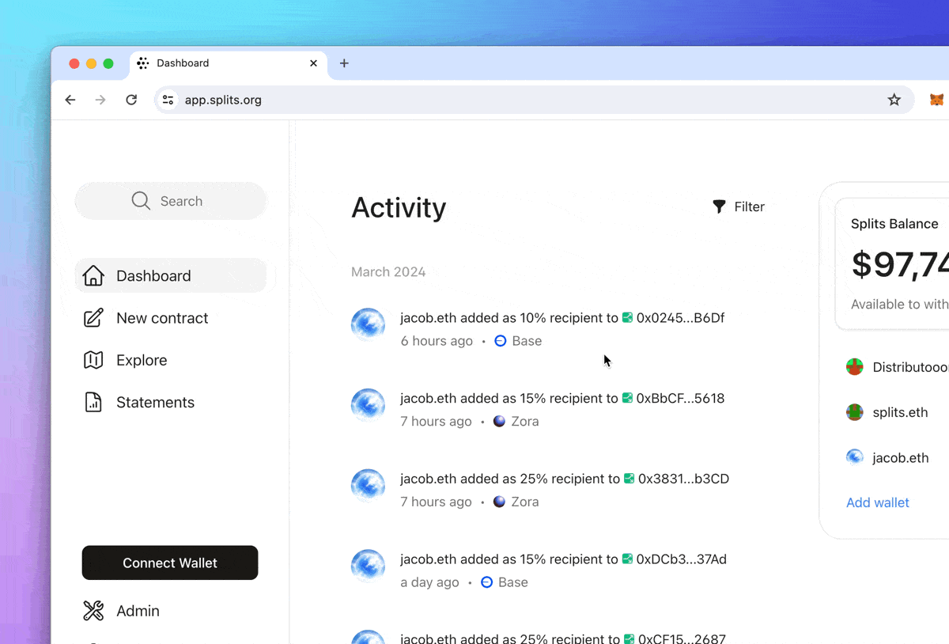The image size is (949, 644).
Task: Click the browser back arrow
Action: 70,100
